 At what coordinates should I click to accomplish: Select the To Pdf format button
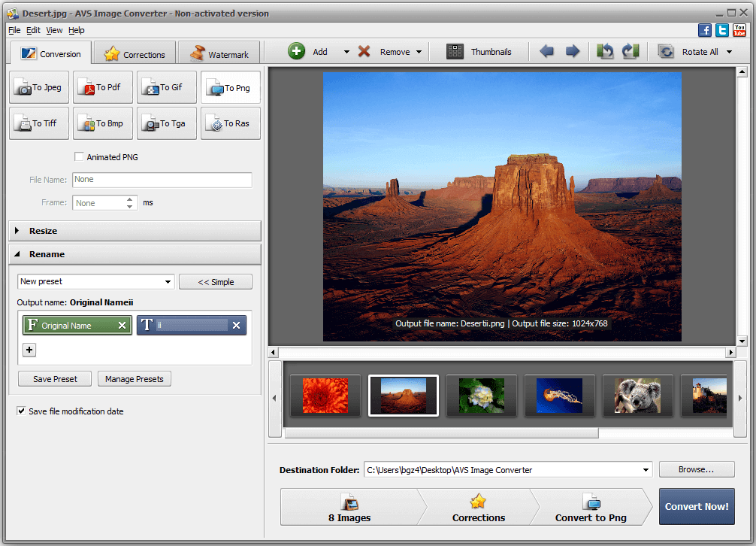(103, 87)
